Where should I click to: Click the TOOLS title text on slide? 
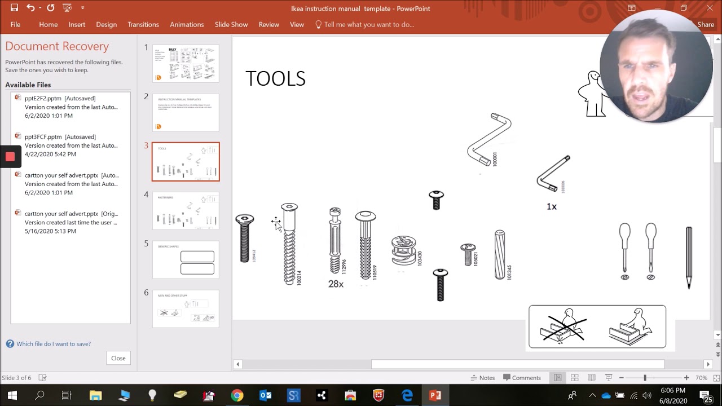275,78
